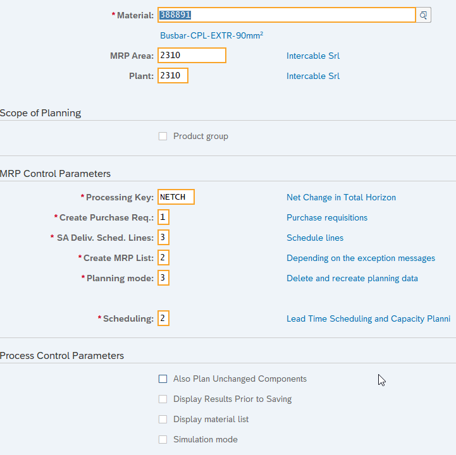Click the MRP Area field
Screen dimensions: 456x455
192,56
